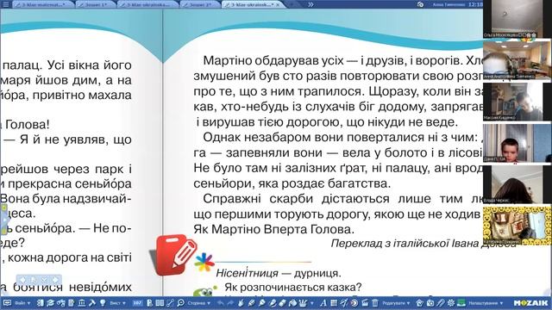The height and width of the screenshot is (310, 552).
Task: Switch to the Зошит 1 tab
Action: 96,4
